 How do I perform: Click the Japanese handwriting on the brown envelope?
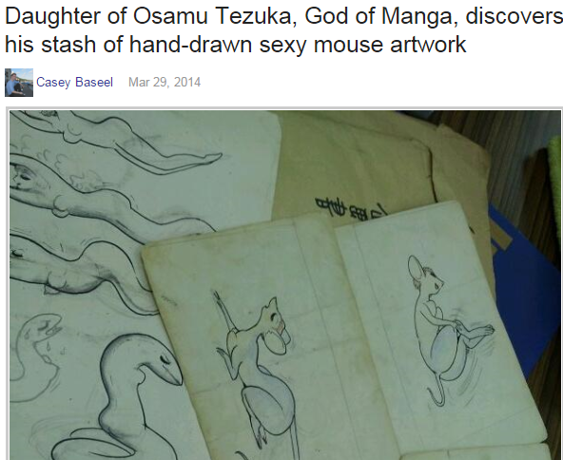(x=350, y=210)
